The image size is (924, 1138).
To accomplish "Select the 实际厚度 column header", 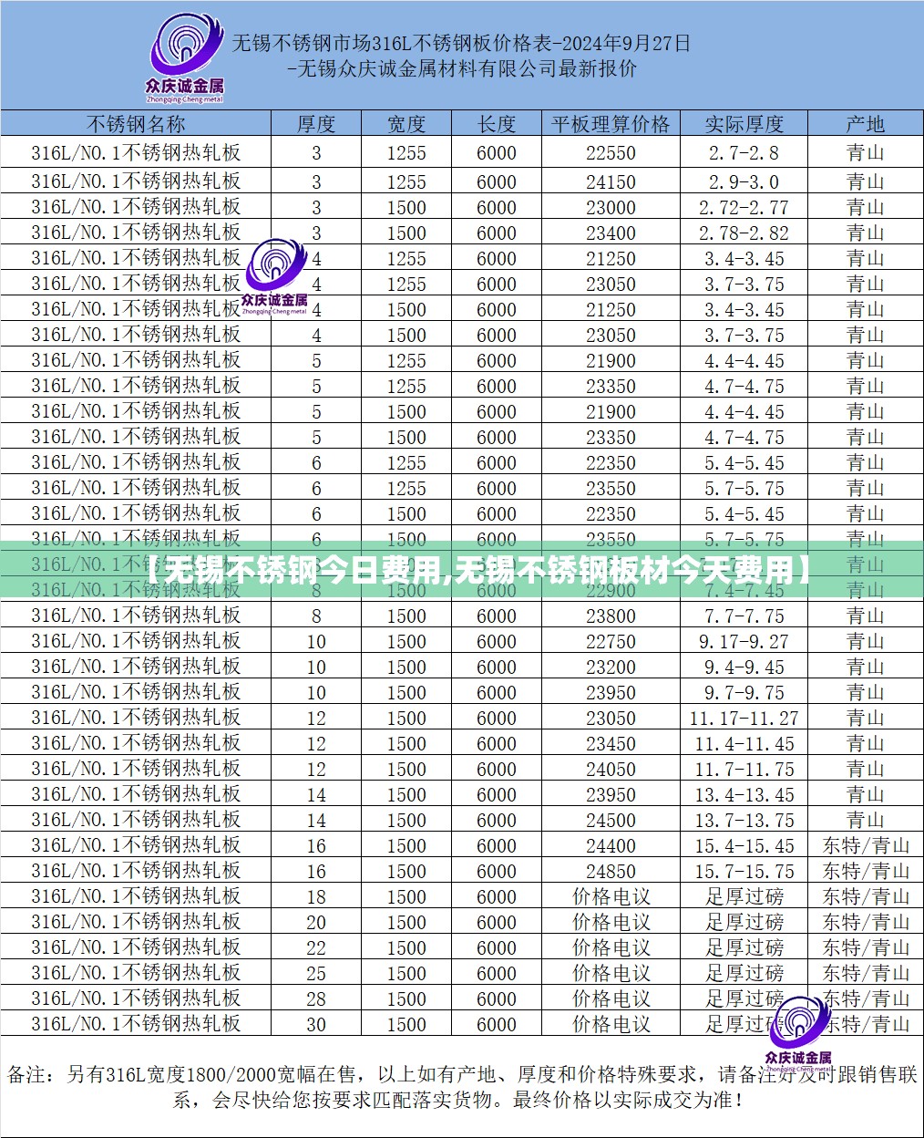I will (x=744, y=124).
